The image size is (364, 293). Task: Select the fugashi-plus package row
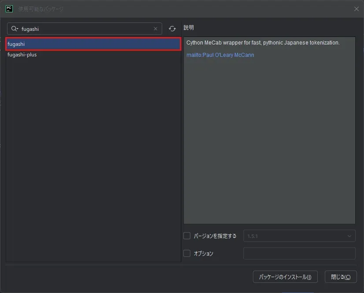(x=93, y=55)
